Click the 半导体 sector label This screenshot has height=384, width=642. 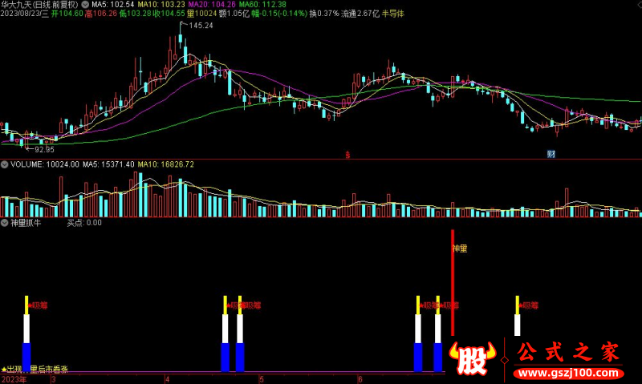click(392, 14)
